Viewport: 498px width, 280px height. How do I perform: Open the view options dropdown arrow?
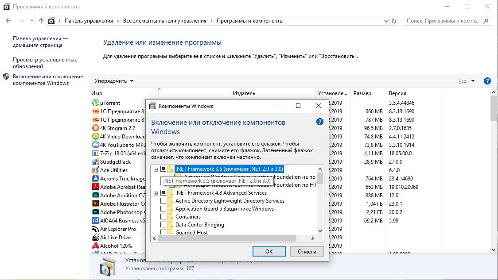(473, 81)
